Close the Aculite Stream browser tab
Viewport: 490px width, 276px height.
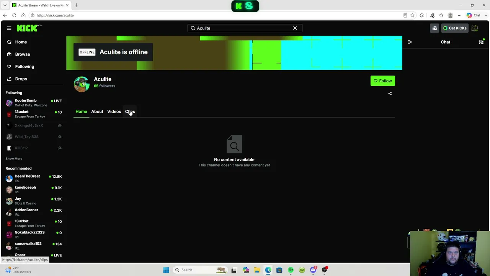pyautogui.click(x=67, y=5)
